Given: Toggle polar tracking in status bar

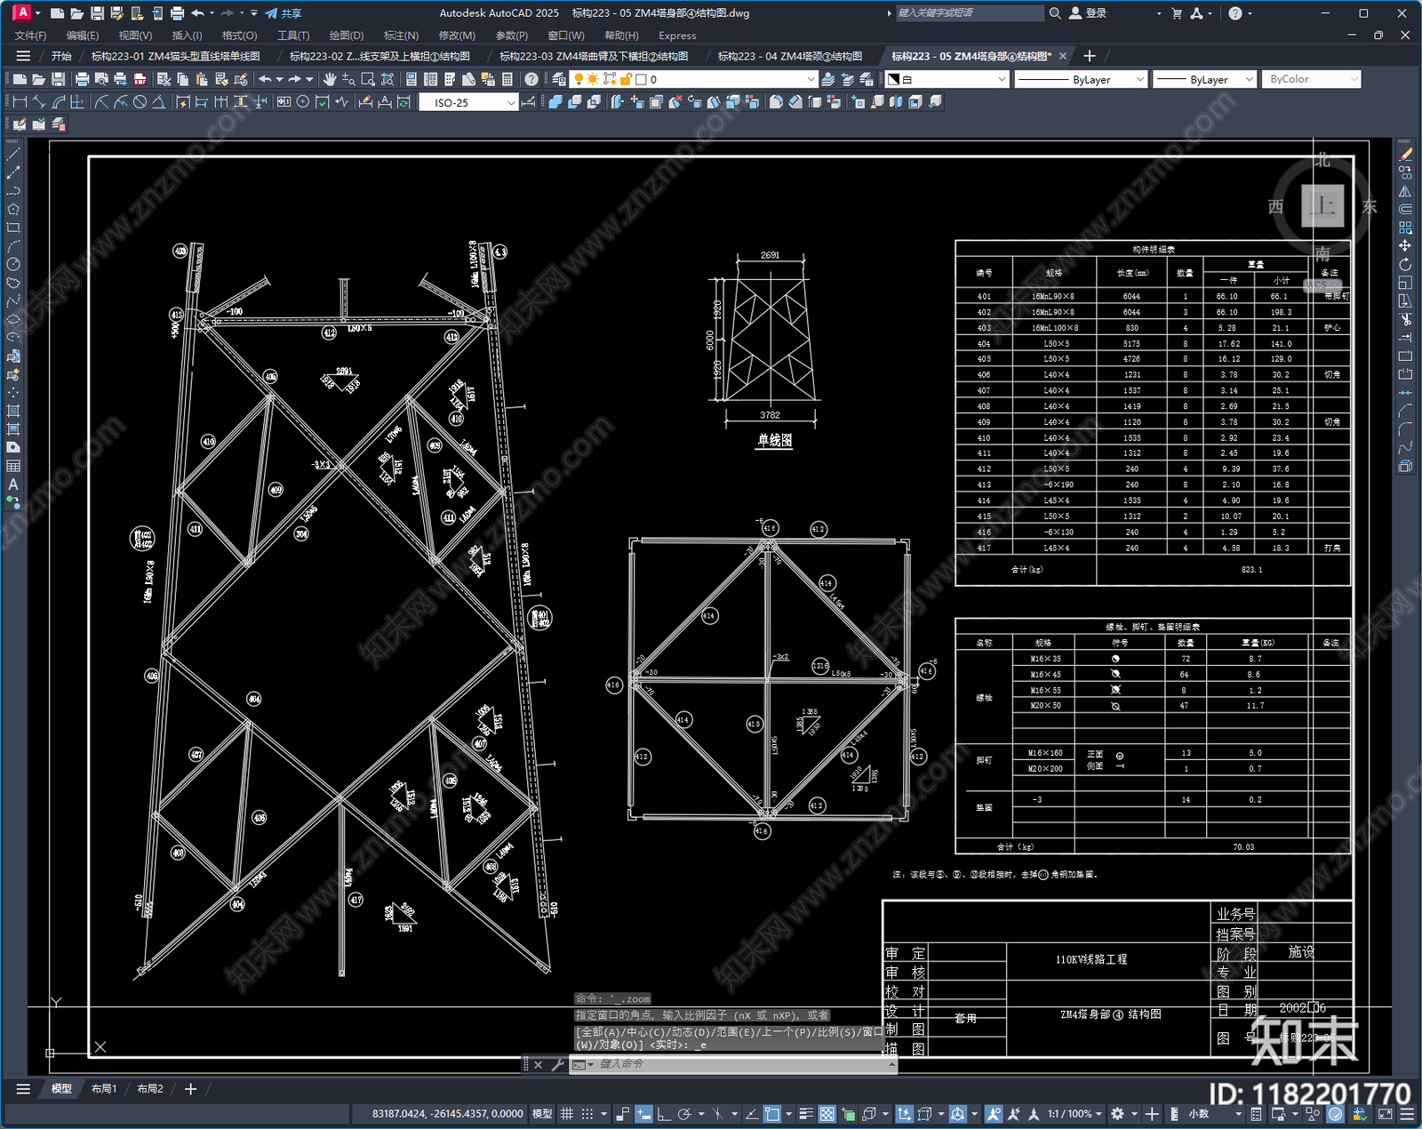Looking at the screenshot, I should click(683, 1114).
